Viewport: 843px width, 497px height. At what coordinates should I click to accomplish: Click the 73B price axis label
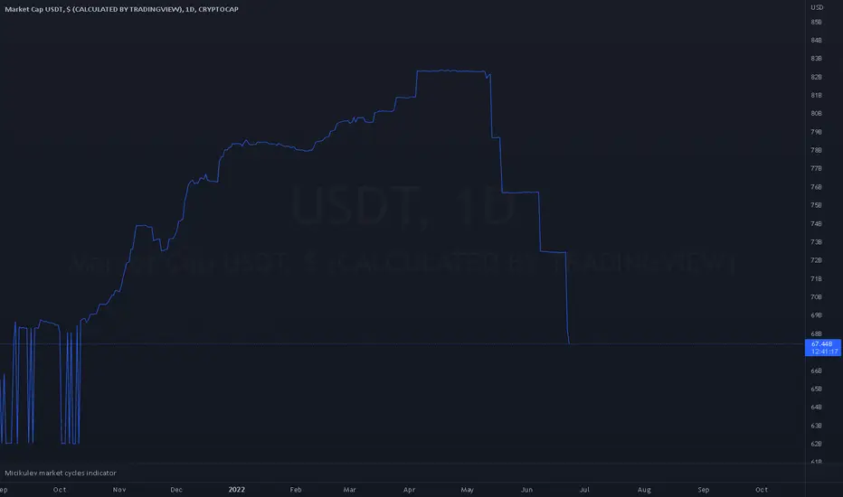[x=816, y=242]
